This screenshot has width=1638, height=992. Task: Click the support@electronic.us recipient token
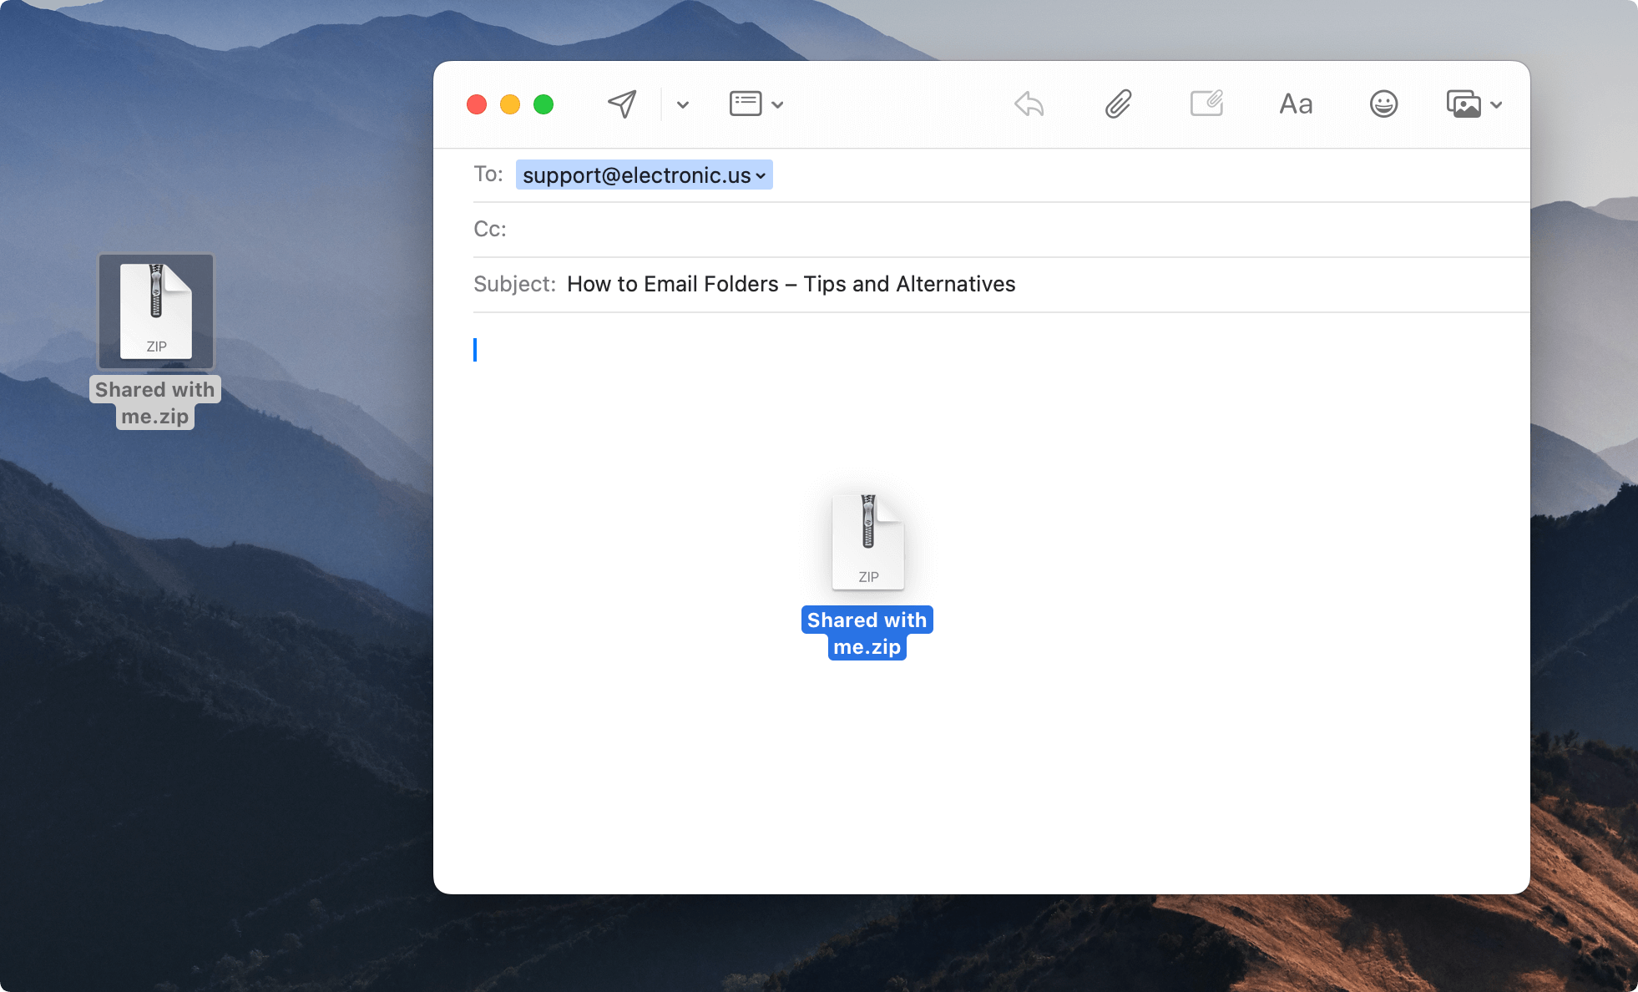coord(636,175)
